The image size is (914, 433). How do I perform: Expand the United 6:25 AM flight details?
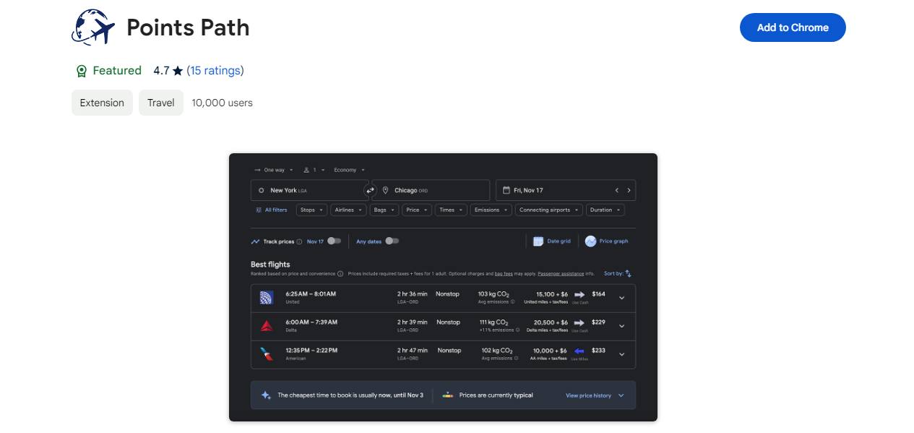[x=621, y=297]
